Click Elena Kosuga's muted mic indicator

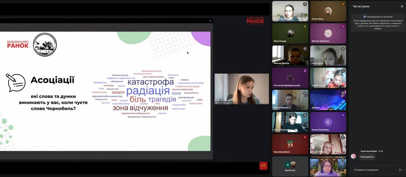click(x=305, y=27)
